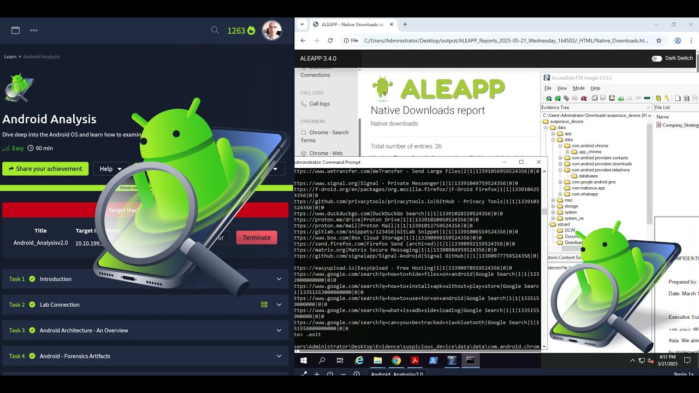Image resolution: width=699 pixels, height=393 pixels.
Task: Select the com.malicious.app folder
Action: (x=588, y=188)
